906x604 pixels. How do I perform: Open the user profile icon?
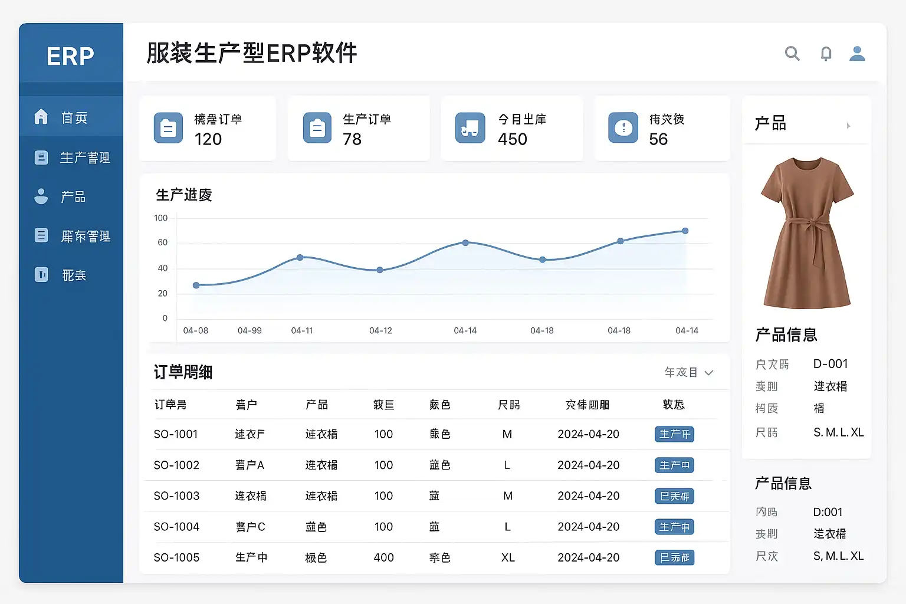click(x=857, y=54)
